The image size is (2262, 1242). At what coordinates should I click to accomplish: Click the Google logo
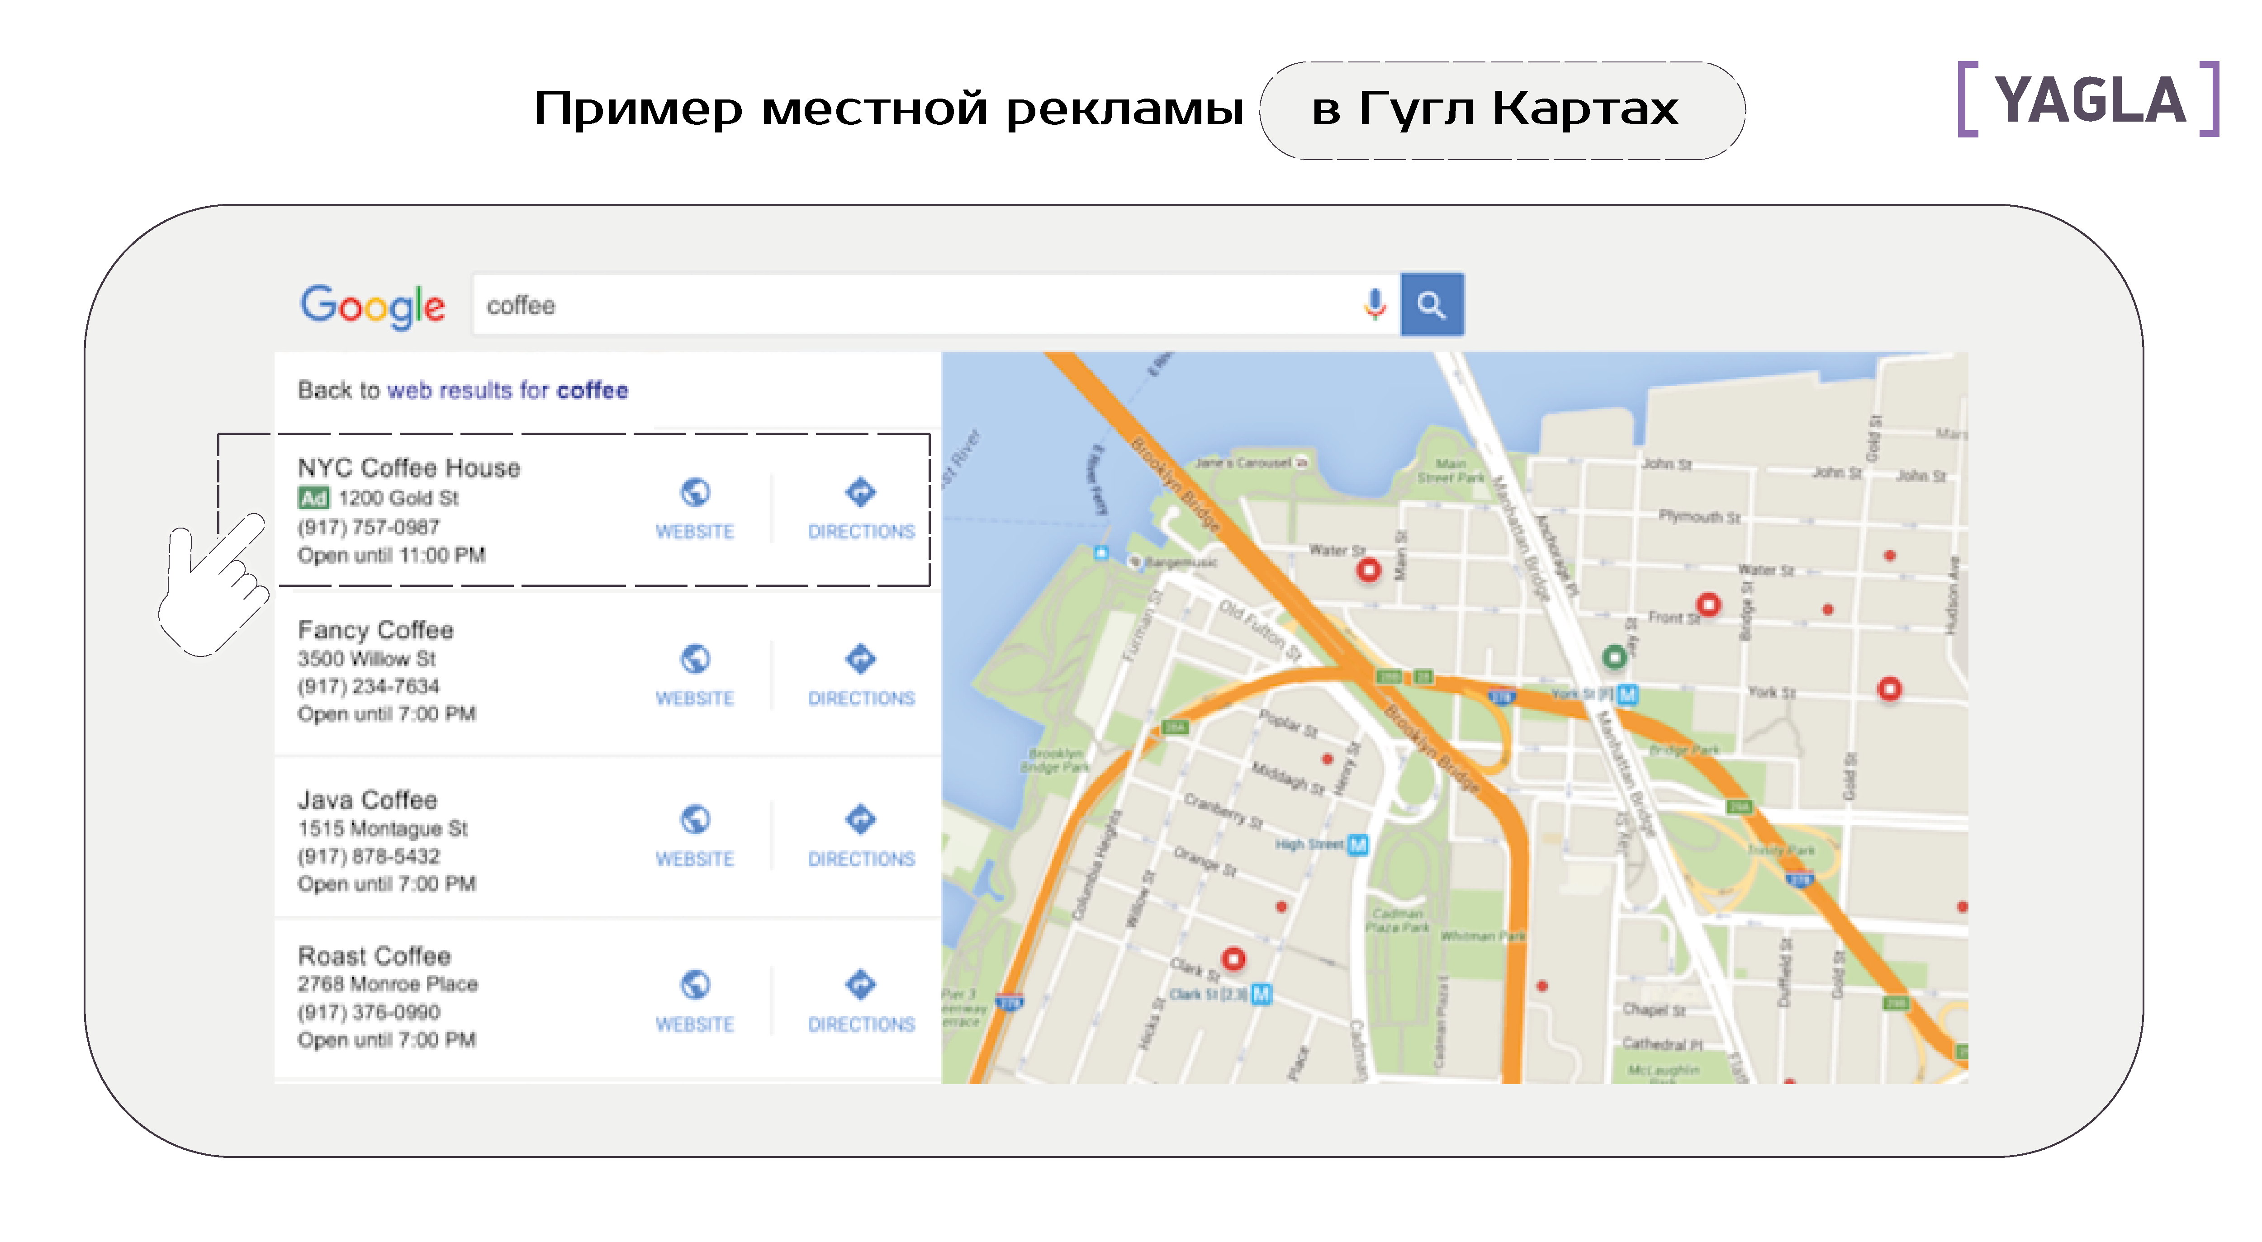tap(372, 307)
